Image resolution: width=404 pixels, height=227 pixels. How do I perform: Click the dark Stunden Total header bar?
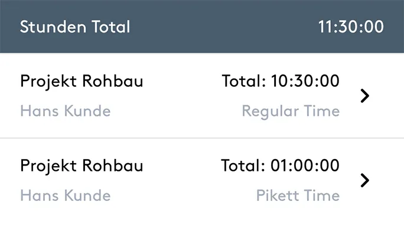coord(202,27)
